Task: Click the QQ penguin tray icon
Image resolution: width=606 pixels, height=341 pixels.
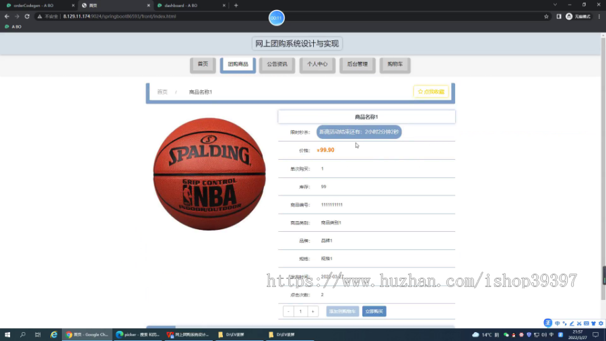Action: (x=514, y=335)
